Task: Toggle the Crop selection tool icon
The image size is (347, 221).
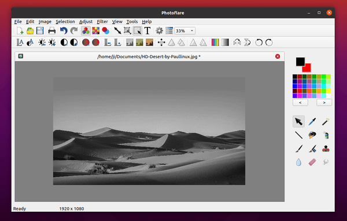Action: click(x=138, y=31)
